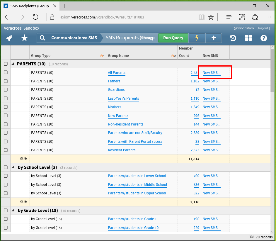Screen dimensions: 276x241
Task: Check the box for the Fathers row
Action: [x=6, y=81]
